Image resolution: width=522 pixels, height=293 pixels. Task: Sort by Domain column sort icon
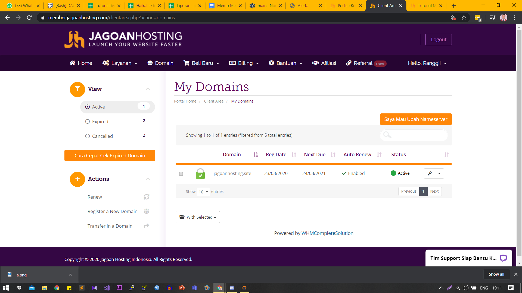256,155
